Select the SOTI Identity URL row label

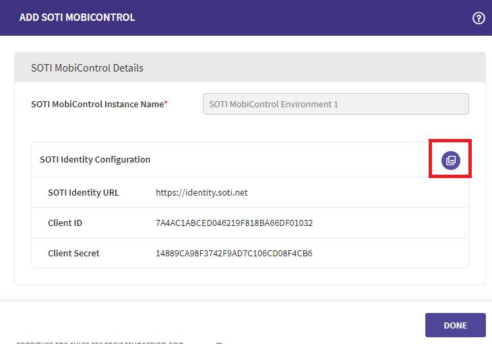pos(83,192)
